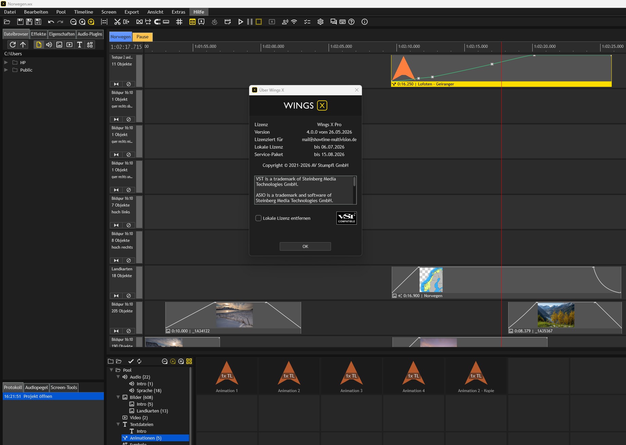Open the Screen-Tools tab

point(64,387)
